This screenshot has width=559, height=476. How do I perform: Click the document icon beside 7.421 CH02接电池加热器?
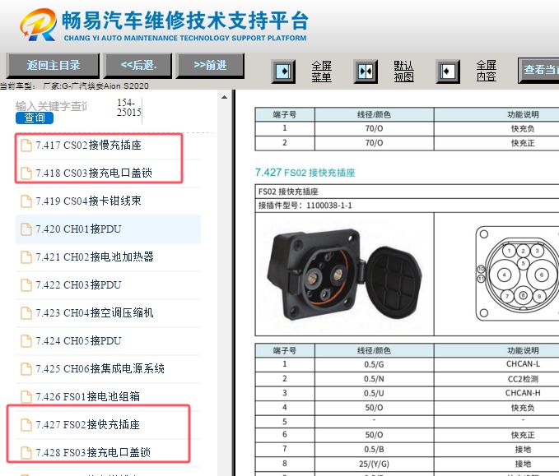click(x=26, y=257)
